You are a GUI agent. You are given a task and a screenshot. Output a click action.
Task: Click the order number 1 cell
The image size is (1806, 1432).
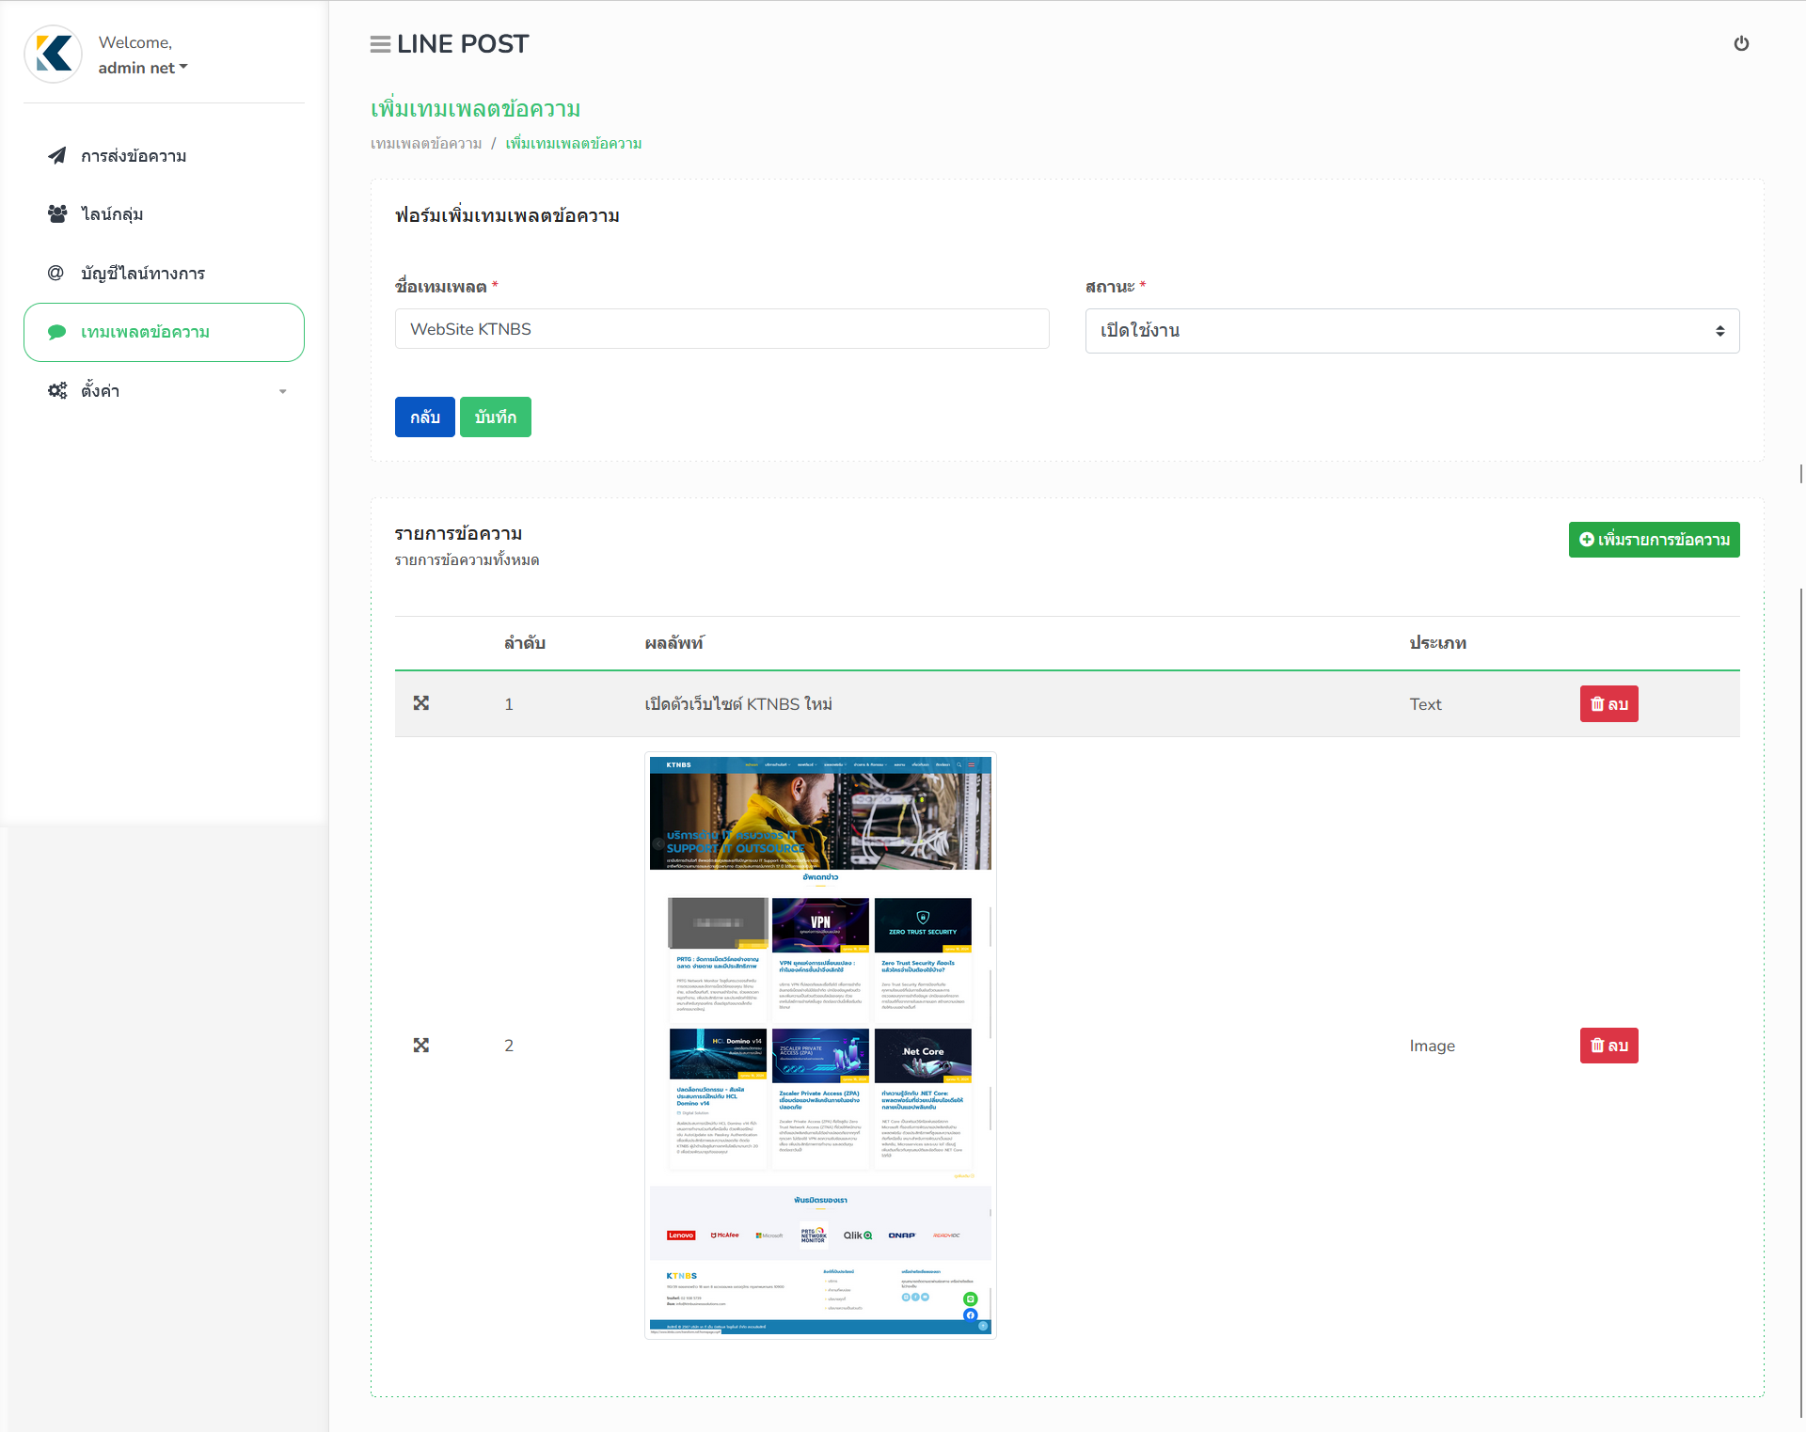click(x=509, y=704)
